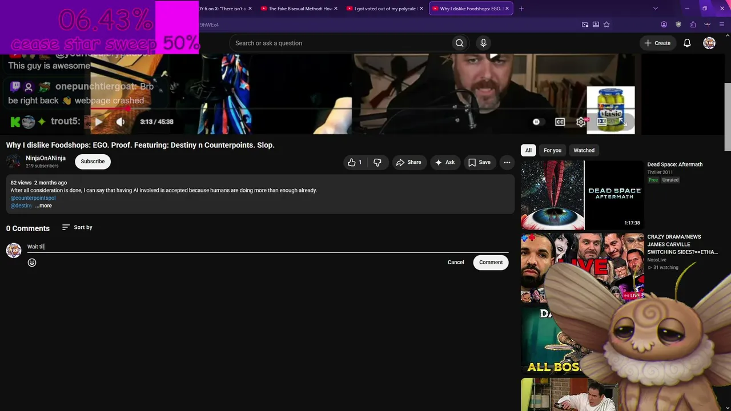Bookmark this page with the star
This screenshot has height=411, width=731.
(607, 25)
